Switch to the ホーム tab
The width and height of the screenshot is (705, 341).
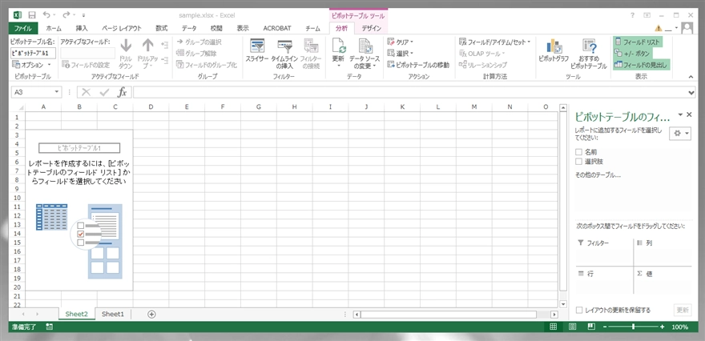tap(54, 28)
